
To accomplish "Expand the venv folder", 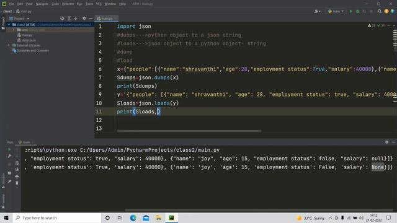I will [14, 30].
